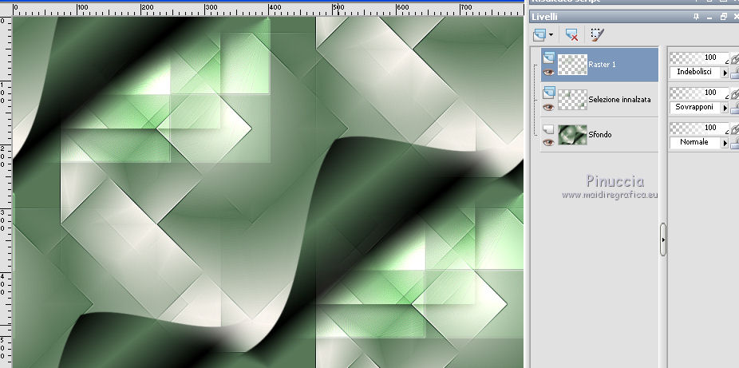
Task: Select the Sfondo layer name
Action: click(600, 134)
